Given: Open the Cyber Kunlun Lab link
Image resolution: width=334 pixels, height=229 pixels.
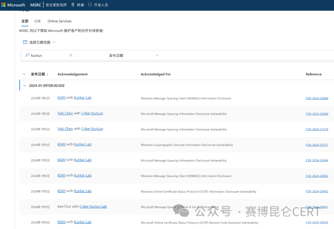Looking at the screenshot, I should tap(93, 206).
